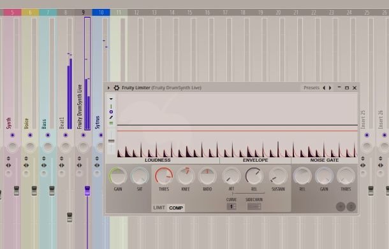Click the Fruity DrumSynth Live pan knob
This screenshot has width=389, height=249.
pyautogui.click(x=84, y=146)
